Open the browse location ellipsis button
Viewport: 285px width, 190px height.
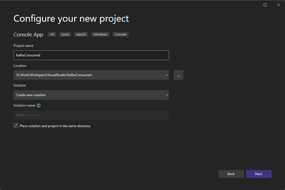click(178, 75)
